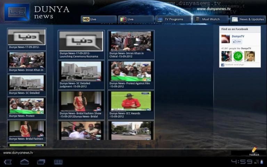Image resolution: width=267 pixels, height=167 pixels.
Task: Click the Dunya News logo icon
Action: [x=17, y=12]
